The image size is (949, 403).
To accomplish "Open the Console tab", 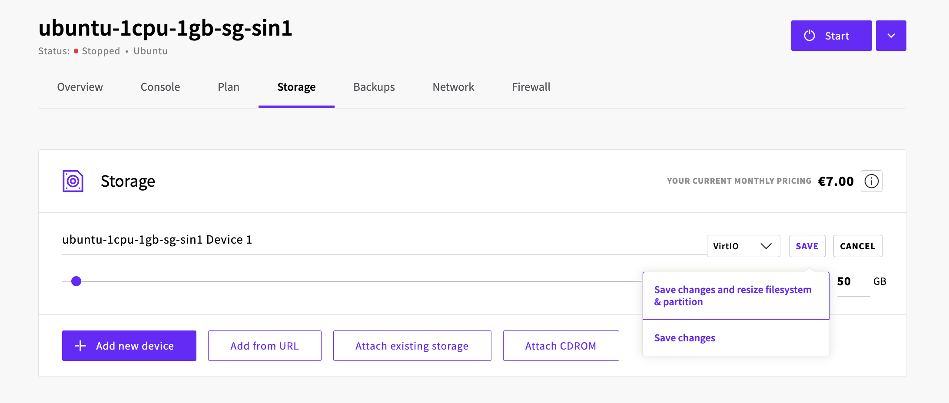I will [x=160, y=87].
